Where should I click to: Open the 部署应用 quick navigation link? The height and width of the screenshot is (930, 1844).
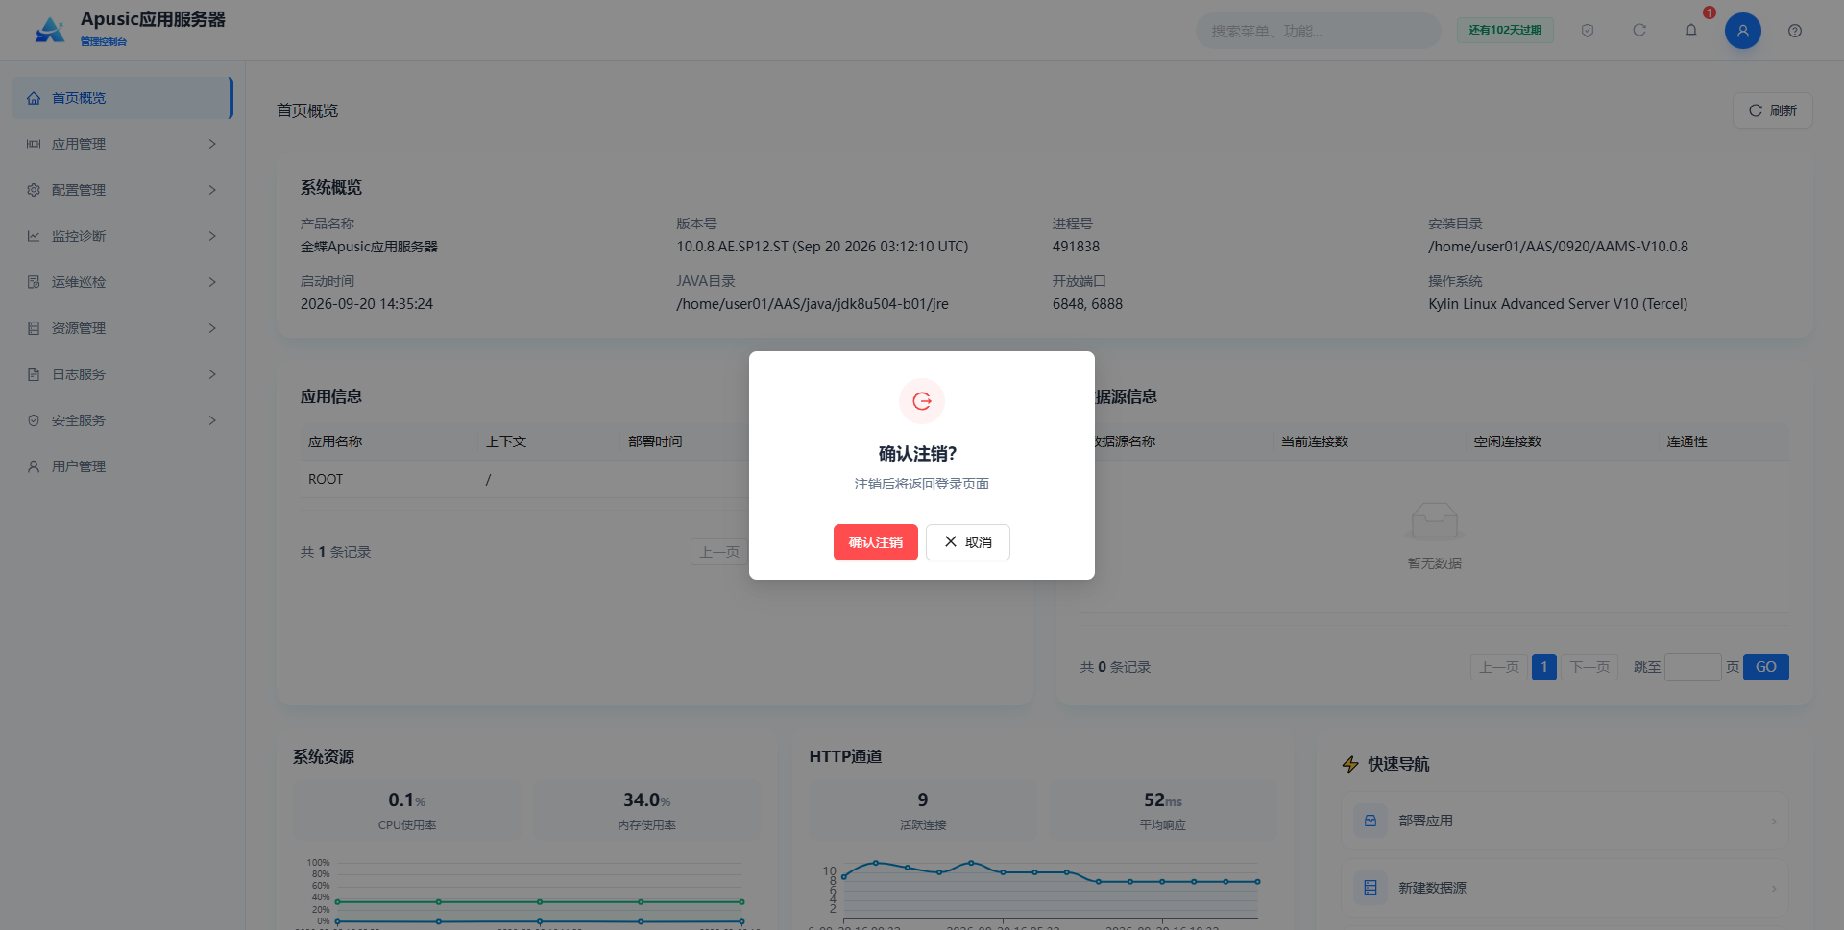coord(1565,821)
